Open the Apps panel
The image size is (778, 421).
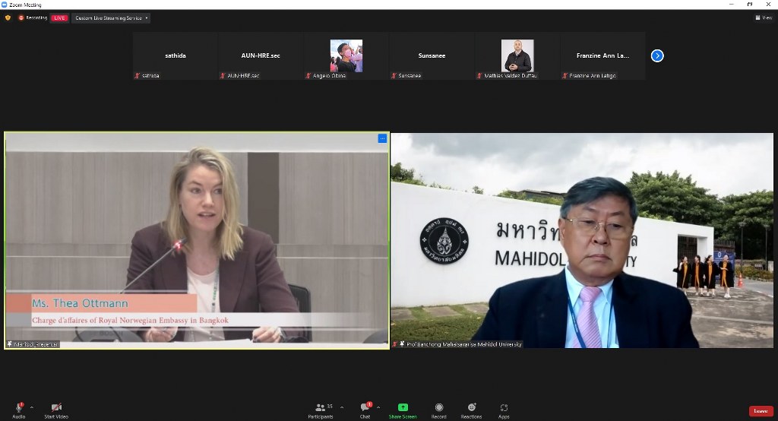(x=504, y=408)
